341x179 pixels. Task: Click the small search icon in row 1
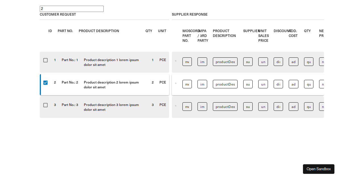click(176, 61)
